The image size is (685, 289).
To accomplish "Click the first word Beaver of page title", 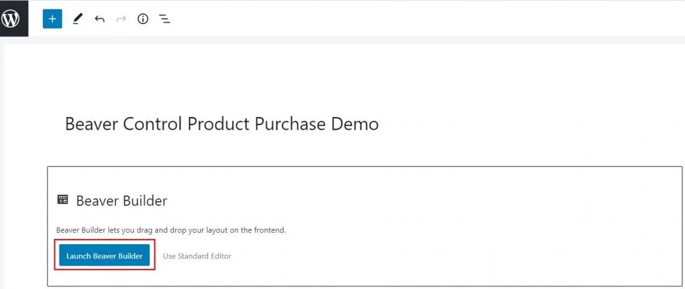I will [91, 124].
